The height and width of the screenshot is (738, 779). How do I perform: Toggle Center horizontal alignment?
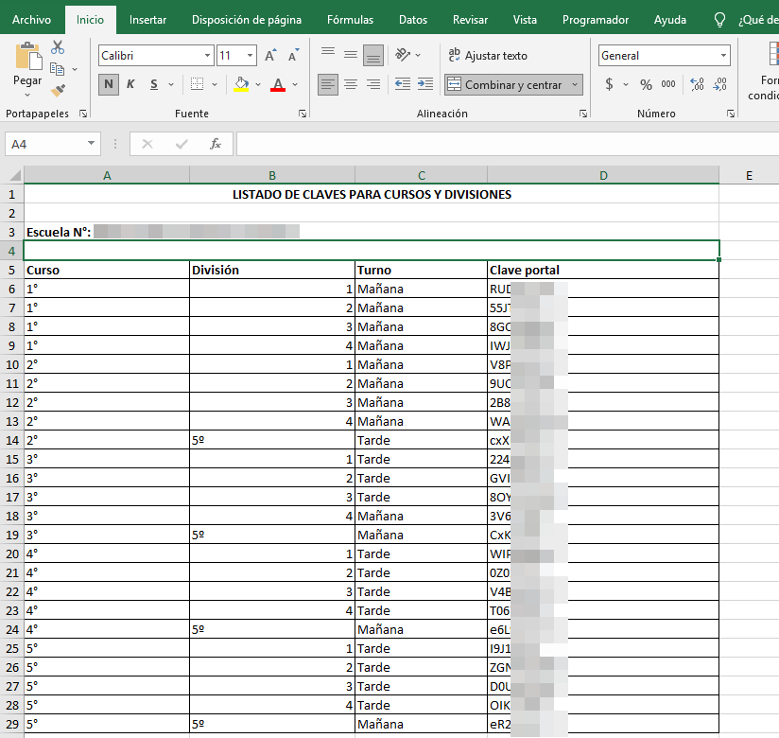pos(350,84)
